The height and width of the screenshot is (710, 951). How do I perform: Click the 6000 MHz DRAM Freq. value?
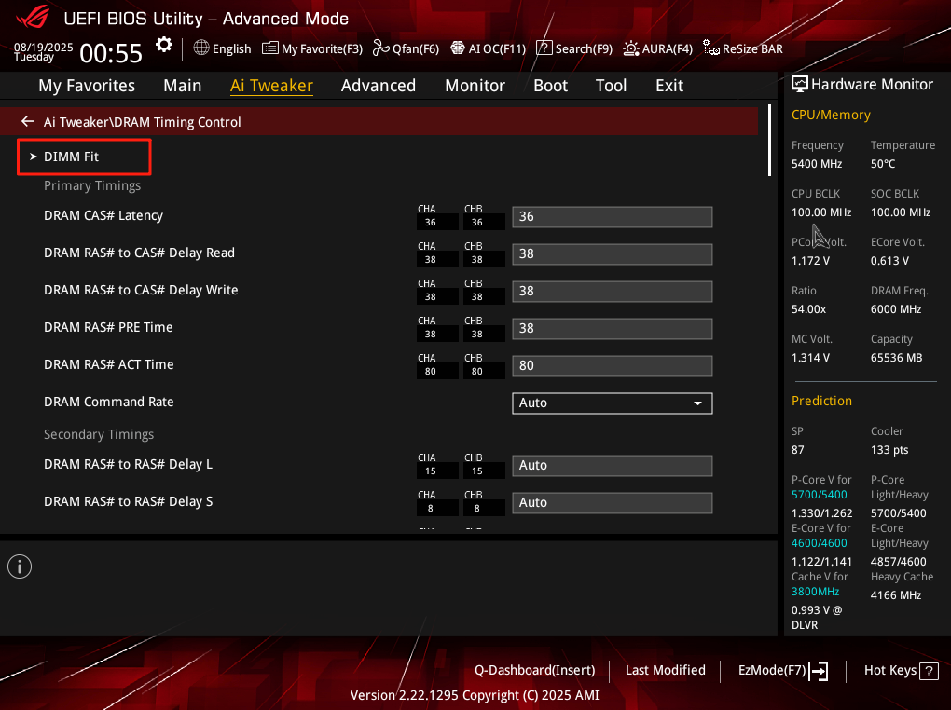[896, 309]
